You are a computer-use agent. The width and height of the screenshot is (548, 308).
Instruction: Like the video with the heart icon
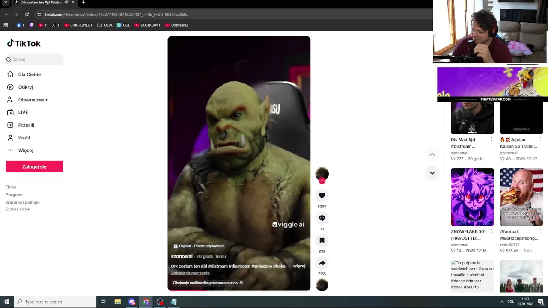point(322,195)
